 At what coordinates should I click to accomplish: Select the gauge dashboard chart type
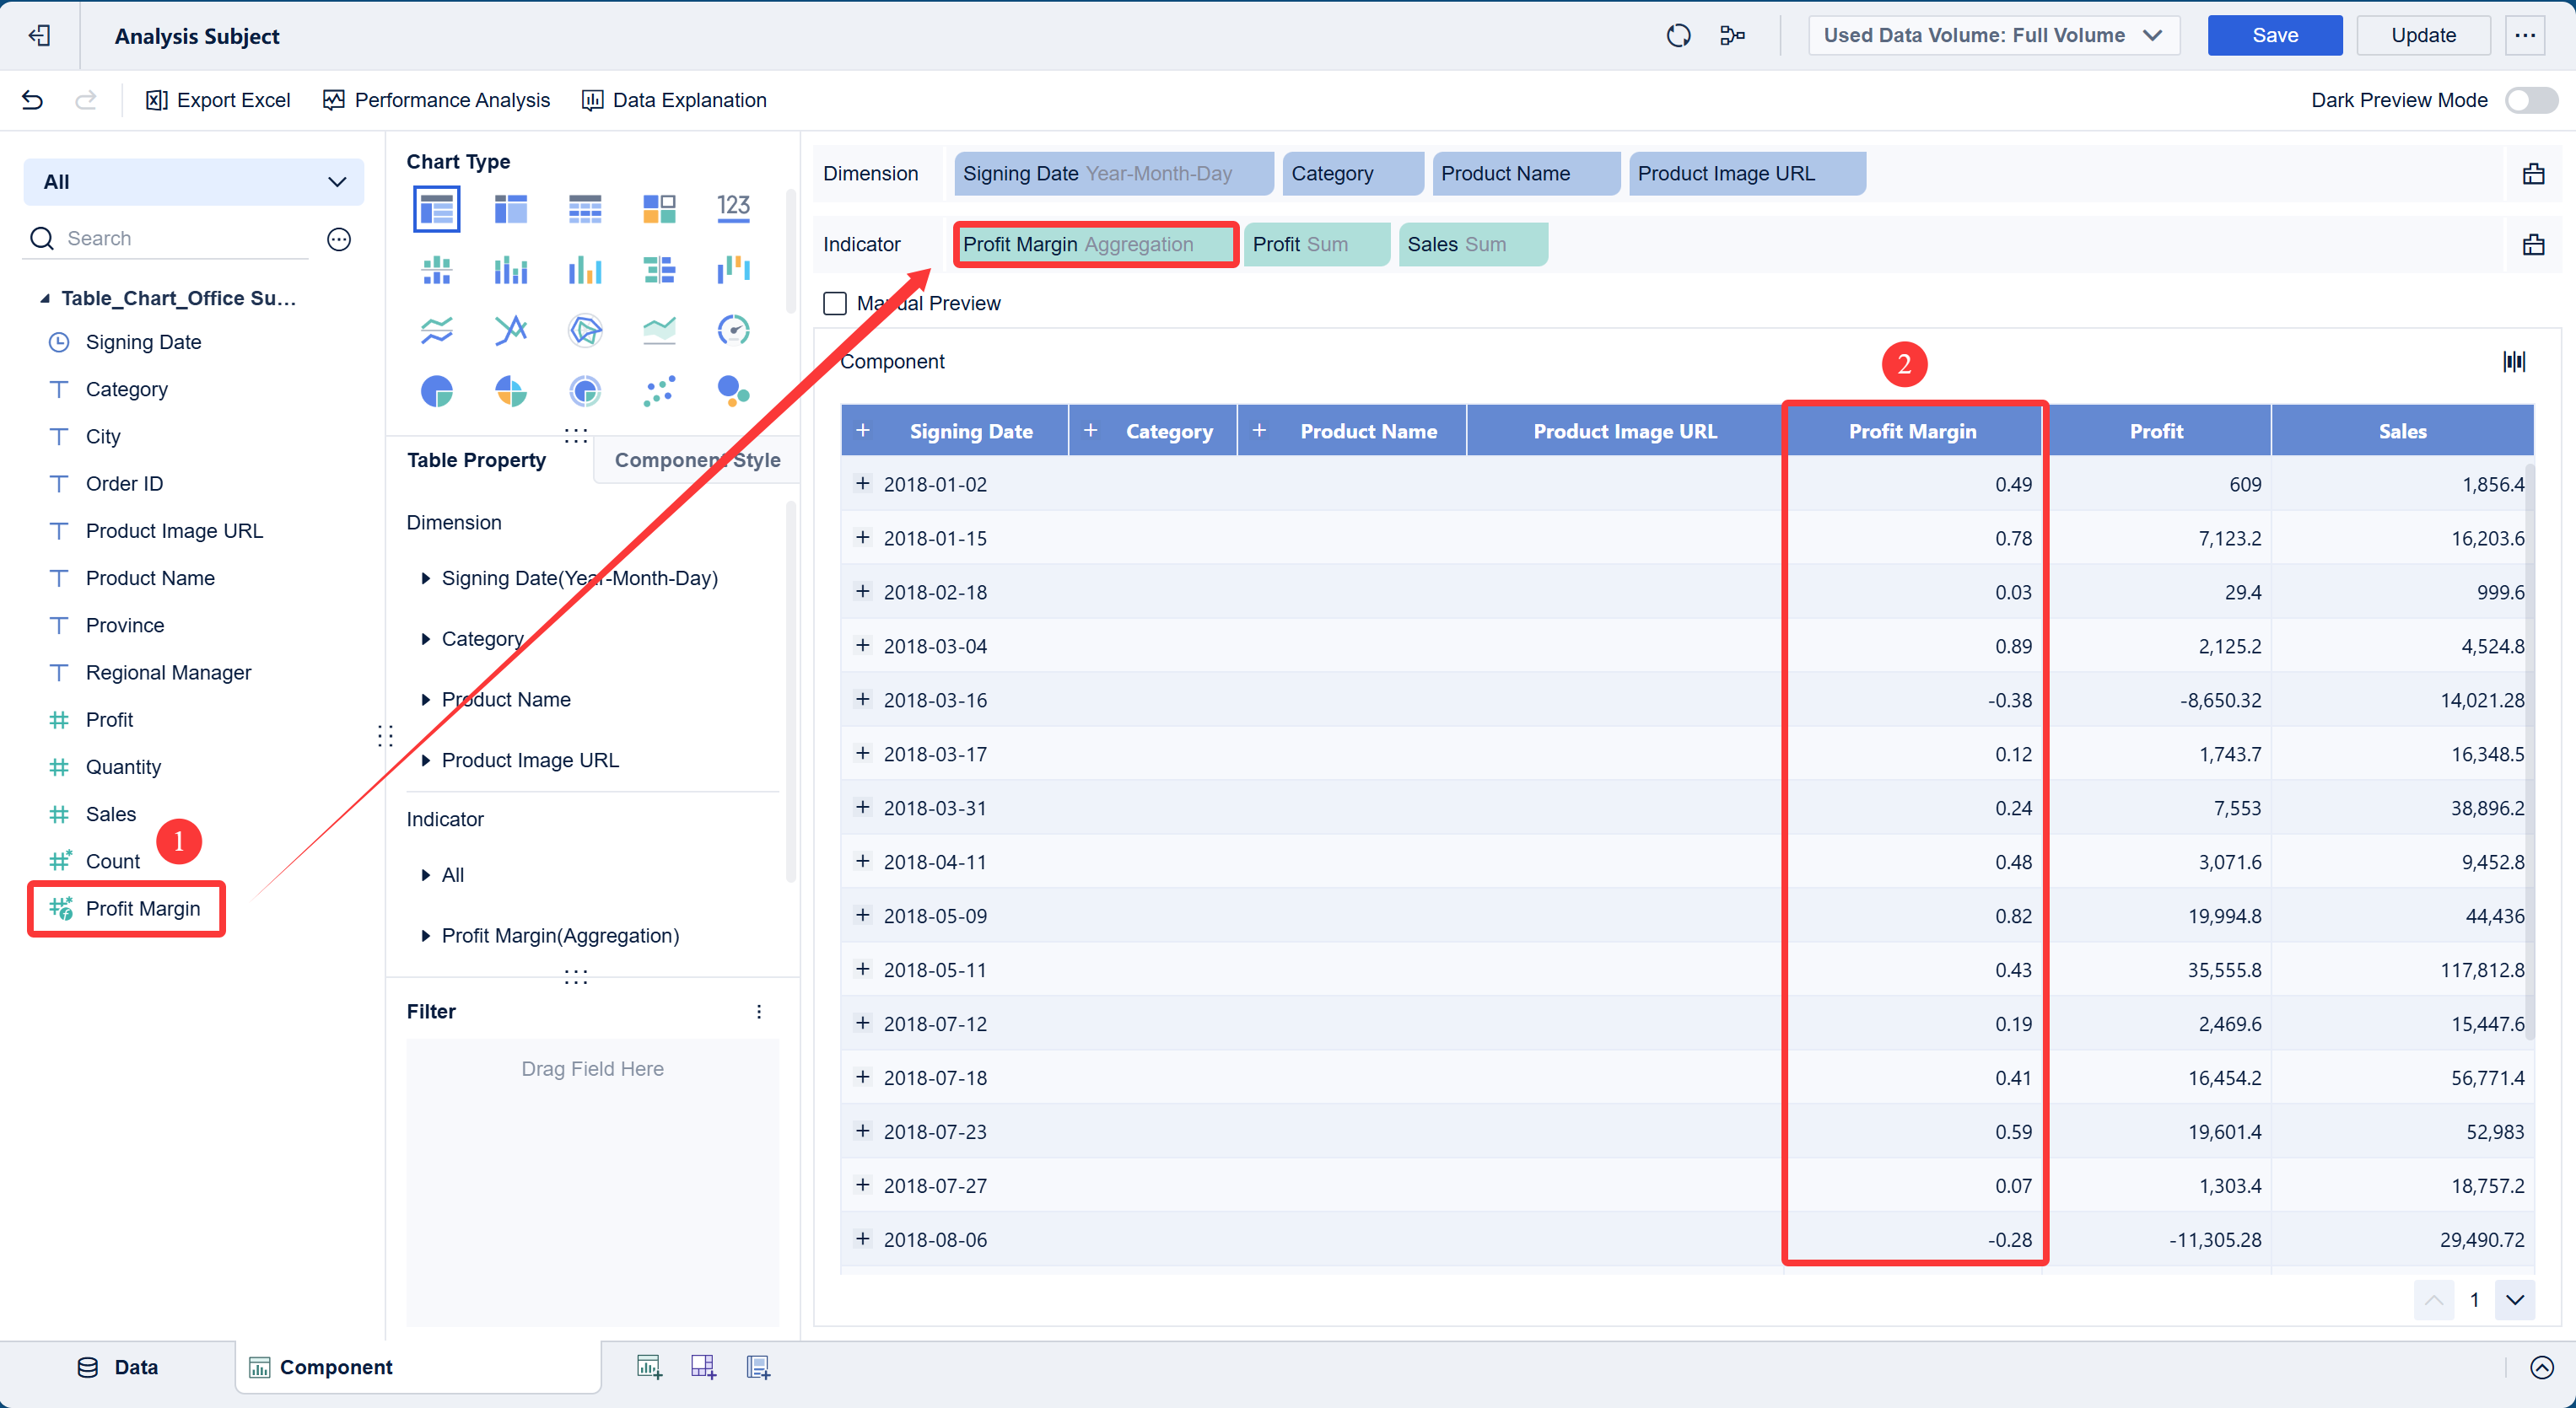click(x=734, y=330)
